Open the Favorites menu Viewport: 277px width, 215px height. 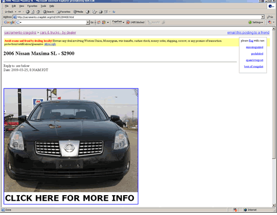[32, 6]
